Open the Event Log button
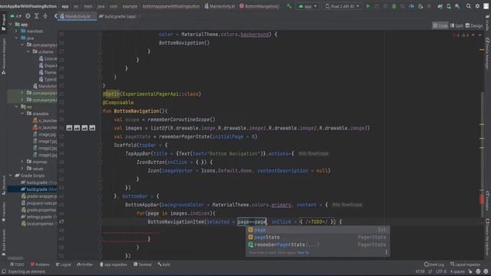491x276 pixels. 434,264
